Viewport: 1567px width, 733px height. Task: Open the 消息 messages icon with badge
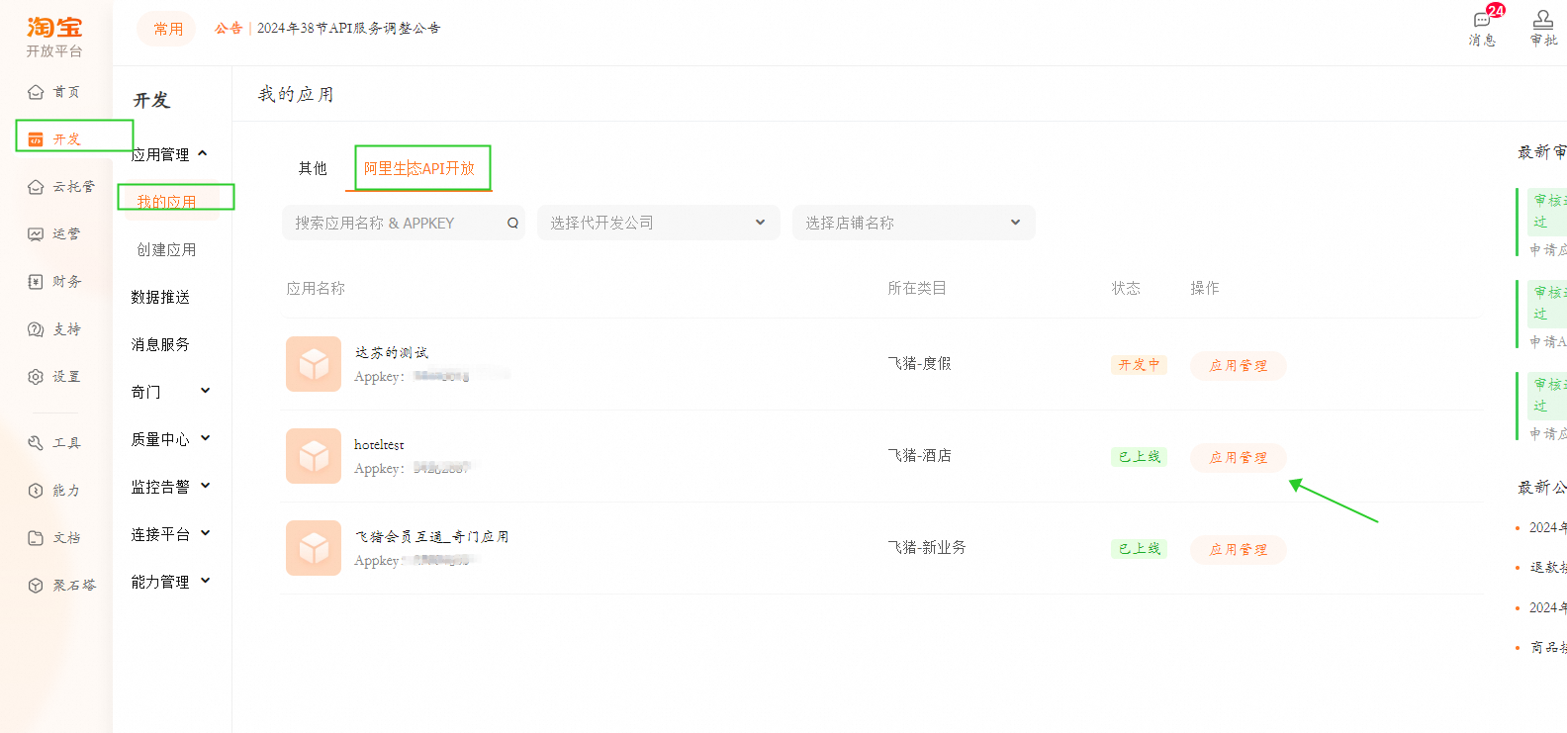pyautogui.click(x=1482, y=20)
